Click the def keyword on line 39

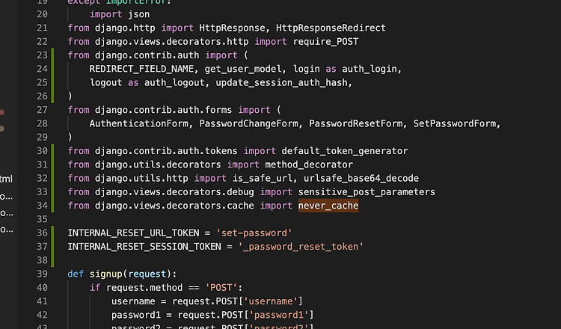point(76,274)
